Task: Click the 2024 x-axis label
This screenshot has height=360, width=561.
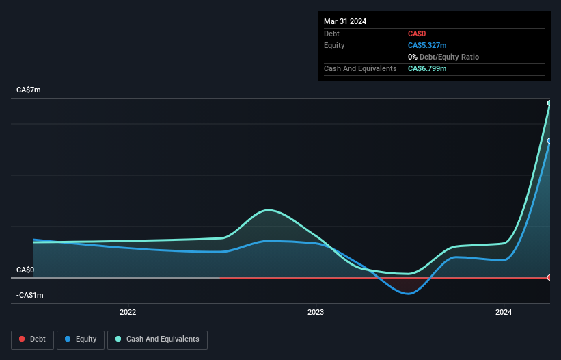Action: (504, 312)
